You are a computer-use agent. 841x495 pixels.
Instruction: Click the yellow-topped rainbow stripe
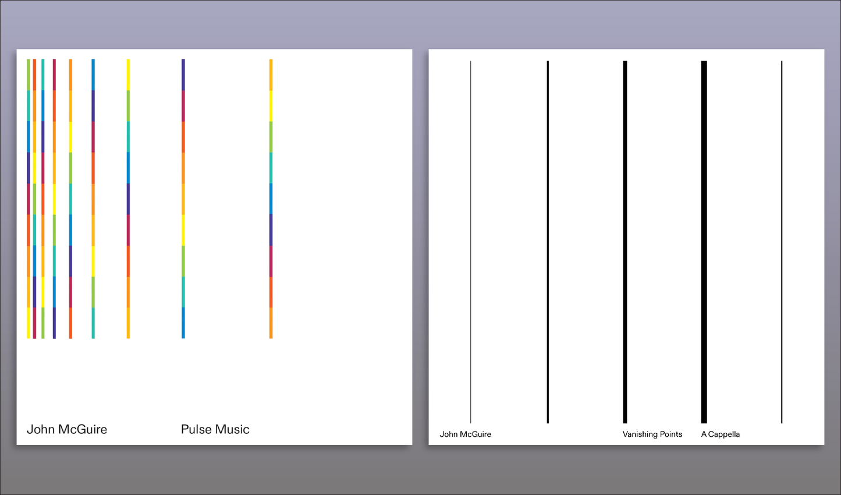(x=128, y=198)
